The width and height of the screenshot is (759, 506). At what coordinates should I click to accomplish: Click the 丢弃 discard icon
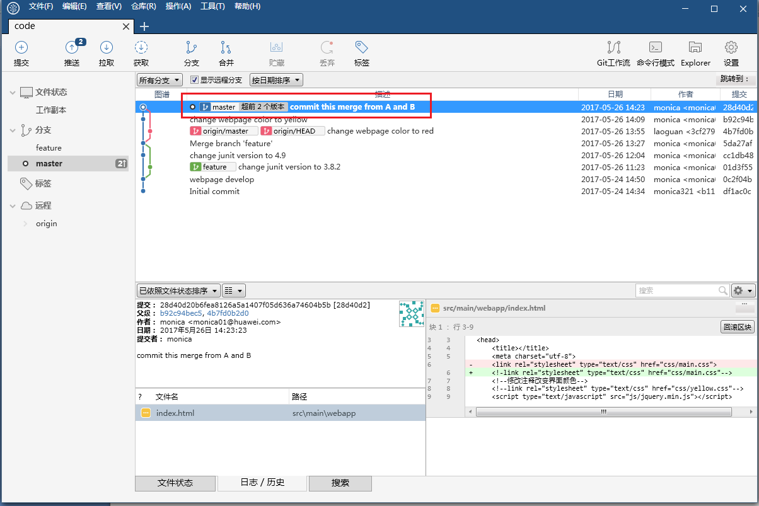click(327, 48)
